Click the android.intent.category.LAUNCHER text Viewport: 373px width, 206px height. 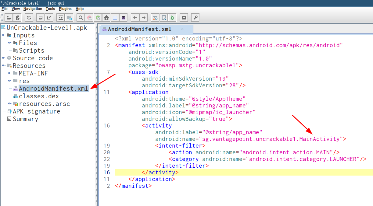pyautogui.click(x=303, y=159)
